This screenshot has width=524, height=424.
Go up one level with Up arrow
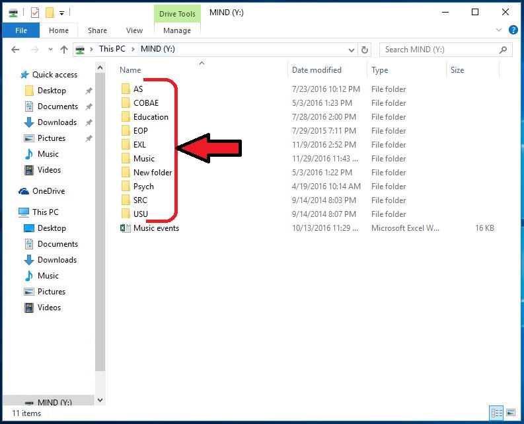tap(64, 50)
